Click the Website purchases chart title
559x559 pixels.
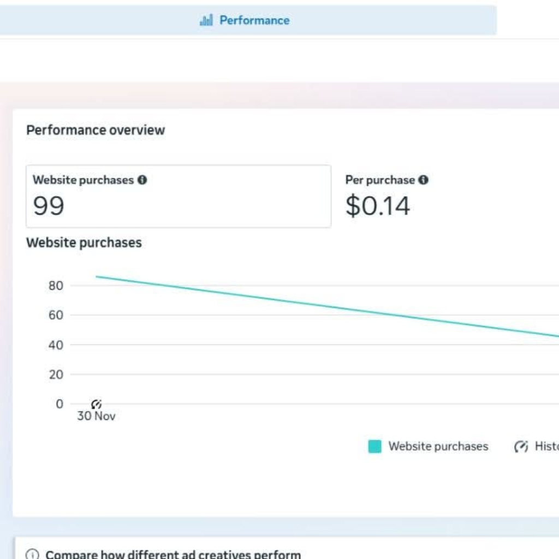[x=84, y=243]
